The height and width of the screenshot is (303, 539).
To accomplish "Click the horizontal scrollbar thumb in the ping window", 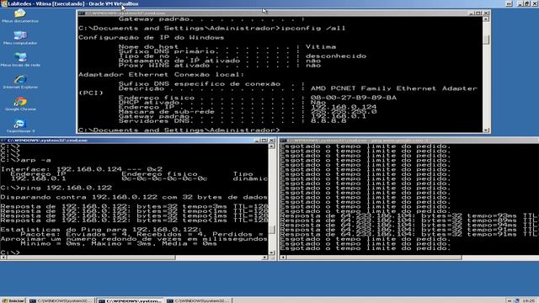I will [374, 258].
